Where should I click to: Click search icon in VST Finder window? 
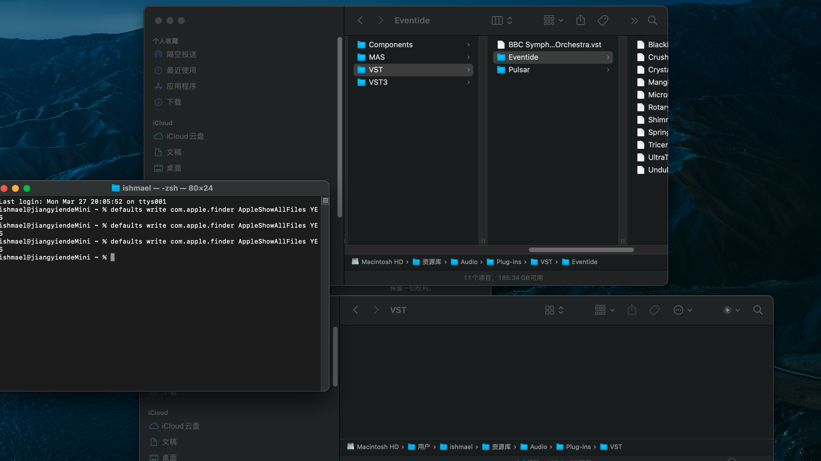click(x=758, y=310)
